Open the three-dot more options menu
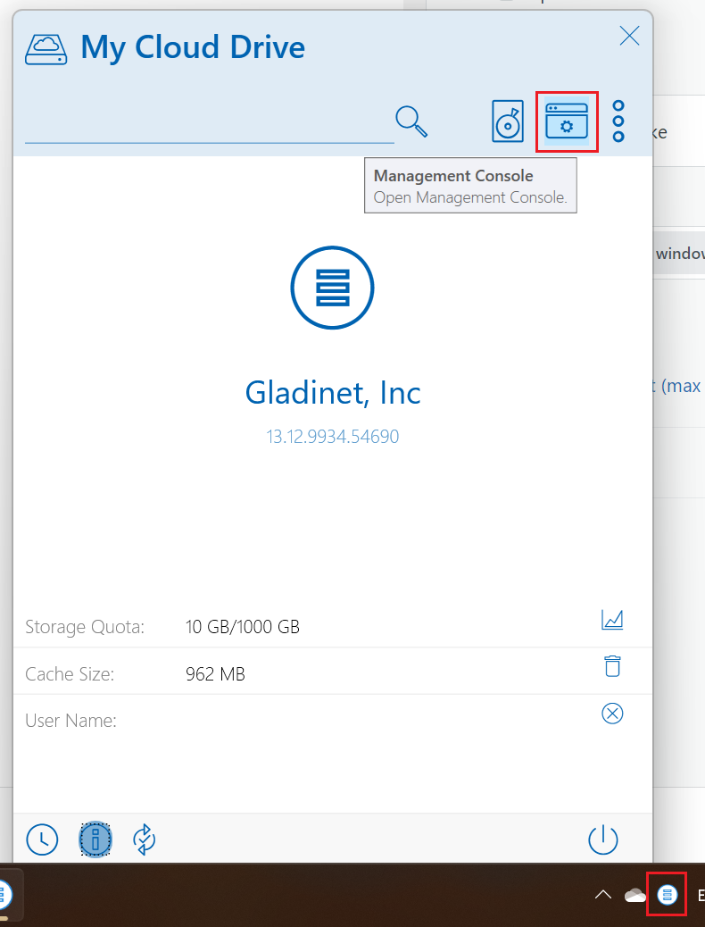The width and height of the screenshot is (705, 927). point(618,121)
